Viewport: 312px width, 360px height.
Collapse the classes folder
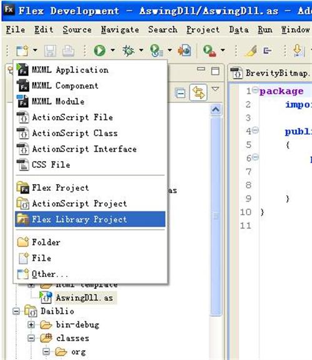31,338
